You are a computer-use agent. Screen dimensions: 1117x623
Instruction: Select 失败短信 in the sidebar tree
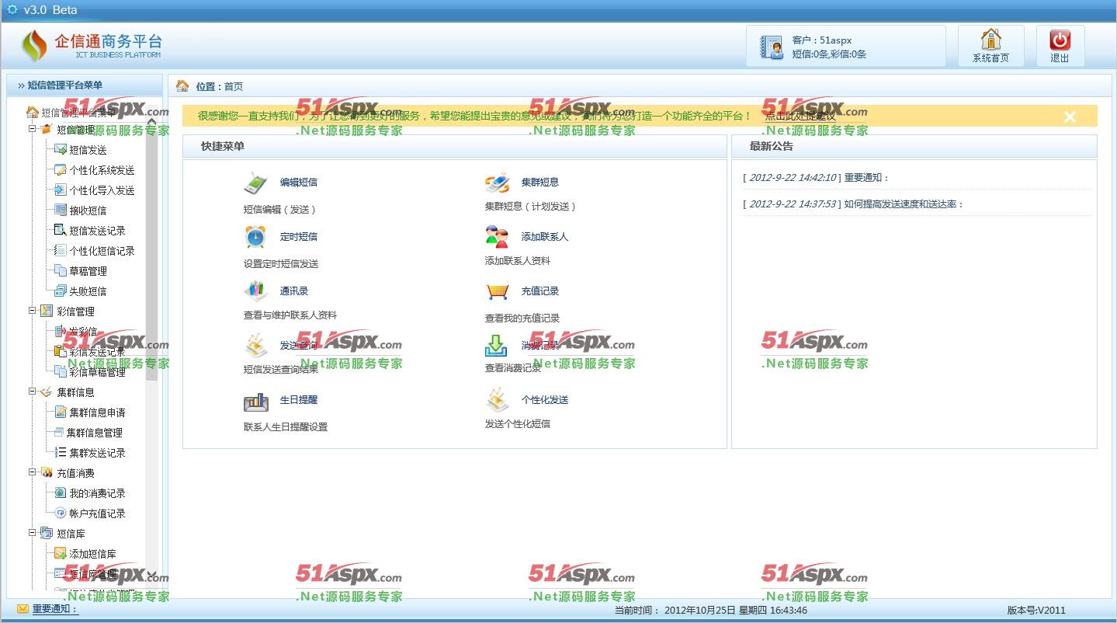(88, 291)
